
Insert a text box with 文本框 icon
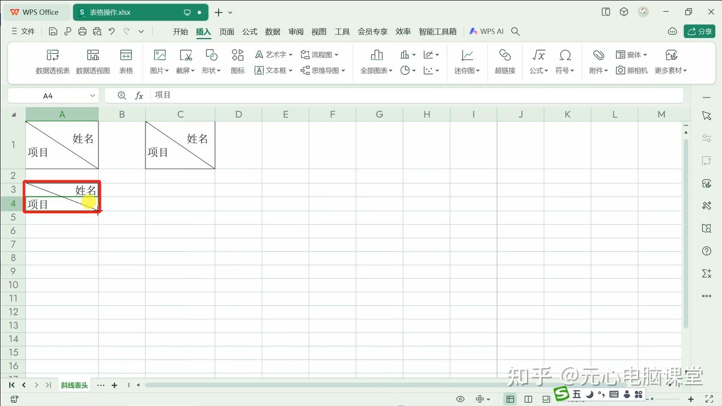[x=273, y=70]
